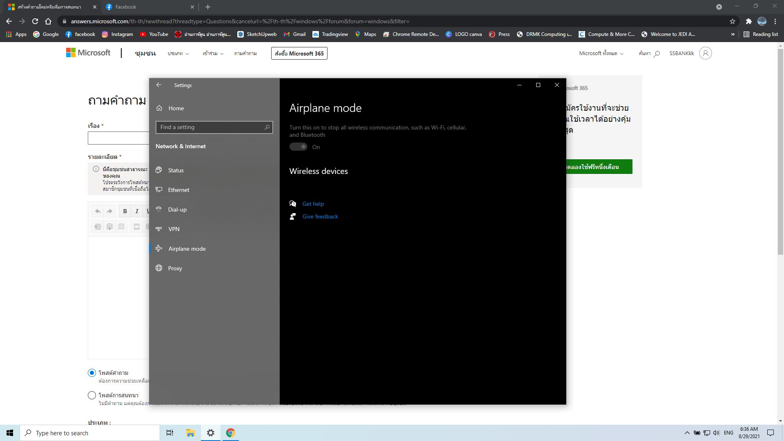784x441 pixels.
Task: Toggle the Airplane mode switch
Action: [298, 147]
